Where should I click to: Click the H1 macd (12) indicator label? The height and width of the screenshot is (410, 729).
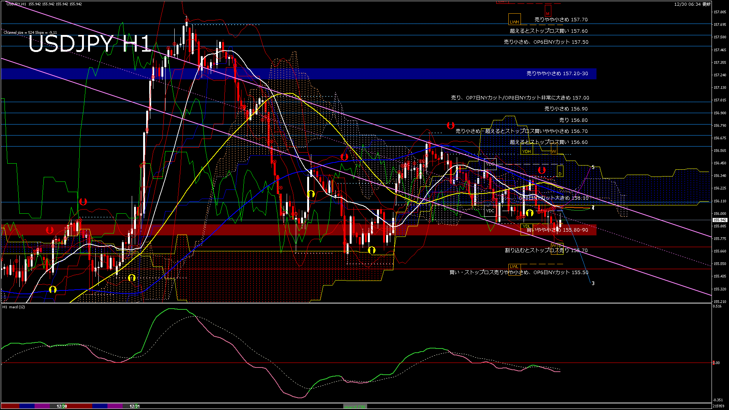point(14,307)
